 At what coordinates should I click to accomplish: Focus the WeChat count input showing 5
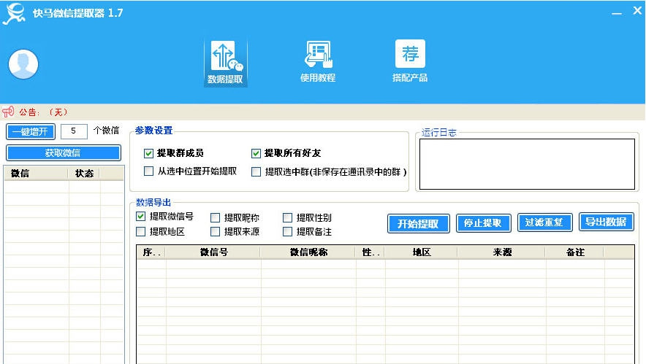point(74,131)
